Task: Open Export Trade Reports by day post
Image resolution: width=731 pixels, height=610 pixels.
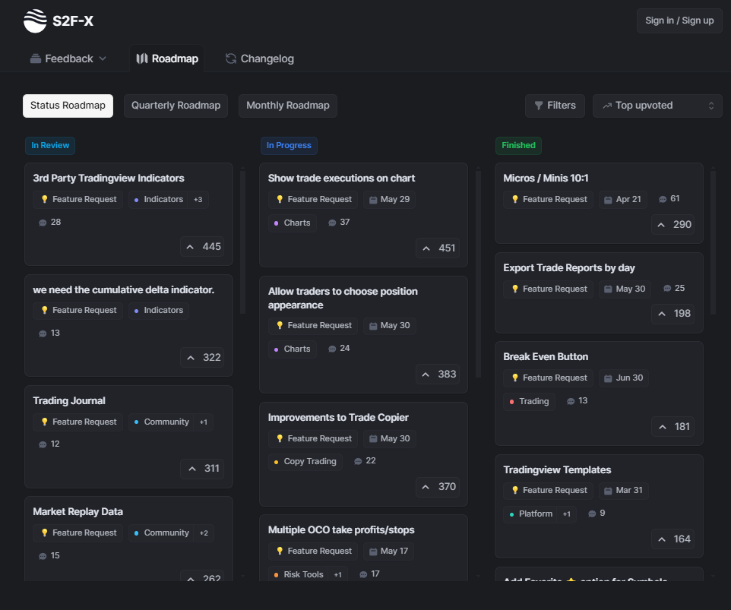Action: pyautogui.click(x=568, y=268)
